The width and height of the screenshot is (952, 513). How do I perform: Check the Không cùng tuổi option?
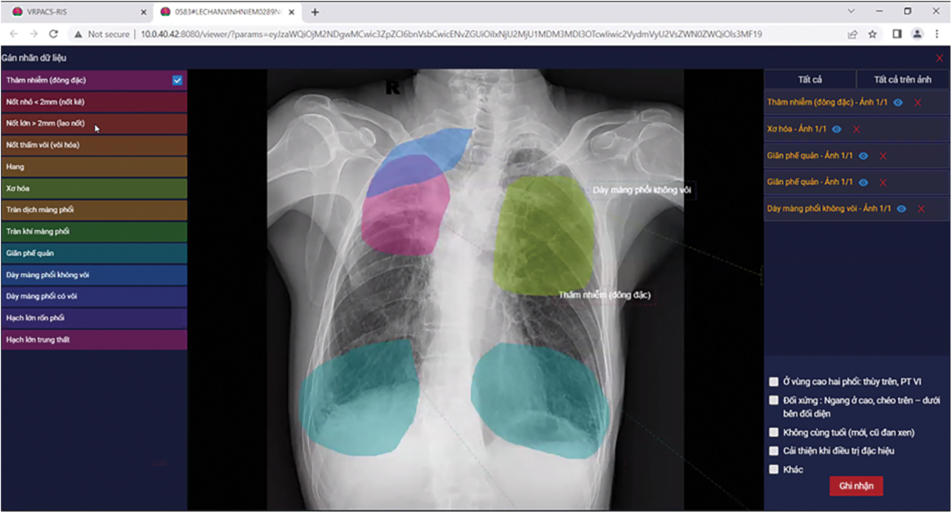(x=773, y=433)
